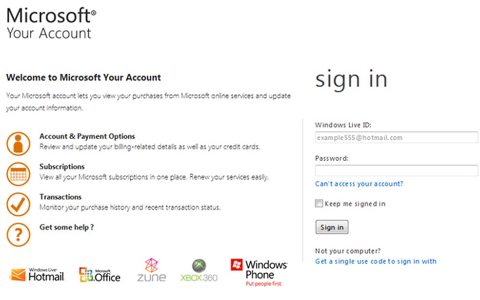This screenshot has width=480, height=300.
Task: Click the Transactions heading text
Action: 60,197
